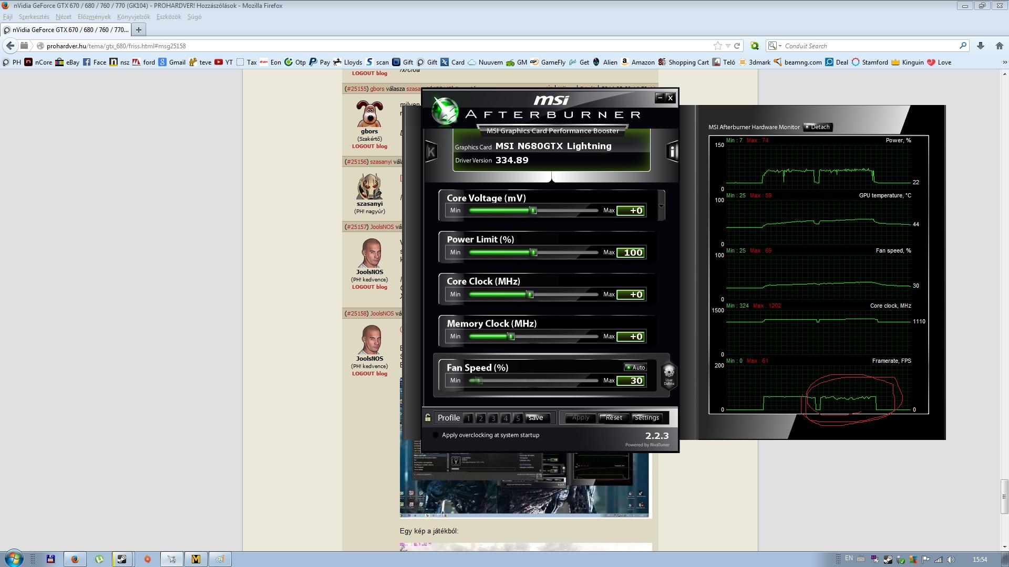Viewport: 1009px width, 567px height.
Task: Open the Lloyds bookmark
Action: (348, 62)
